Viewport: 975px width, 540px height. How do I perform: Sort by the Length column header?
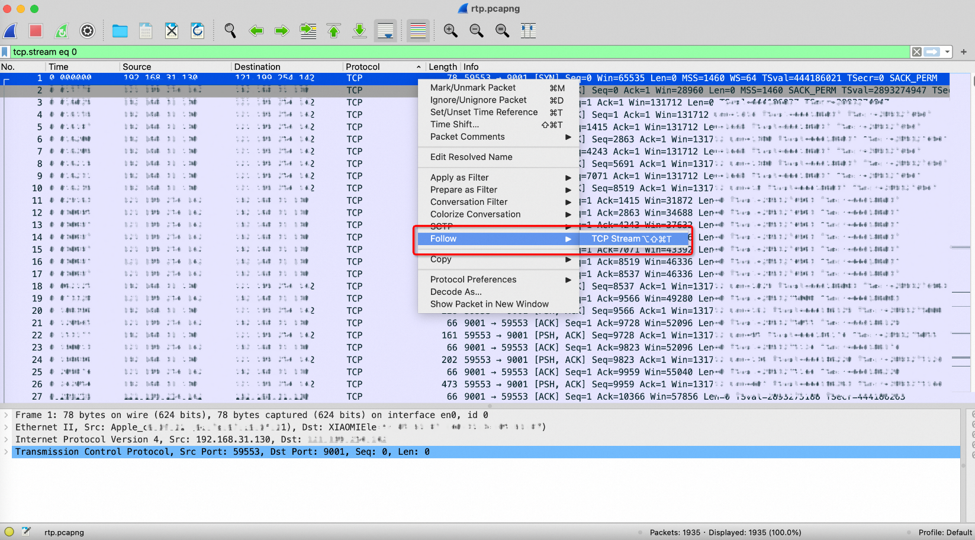[x=443, y=67]
